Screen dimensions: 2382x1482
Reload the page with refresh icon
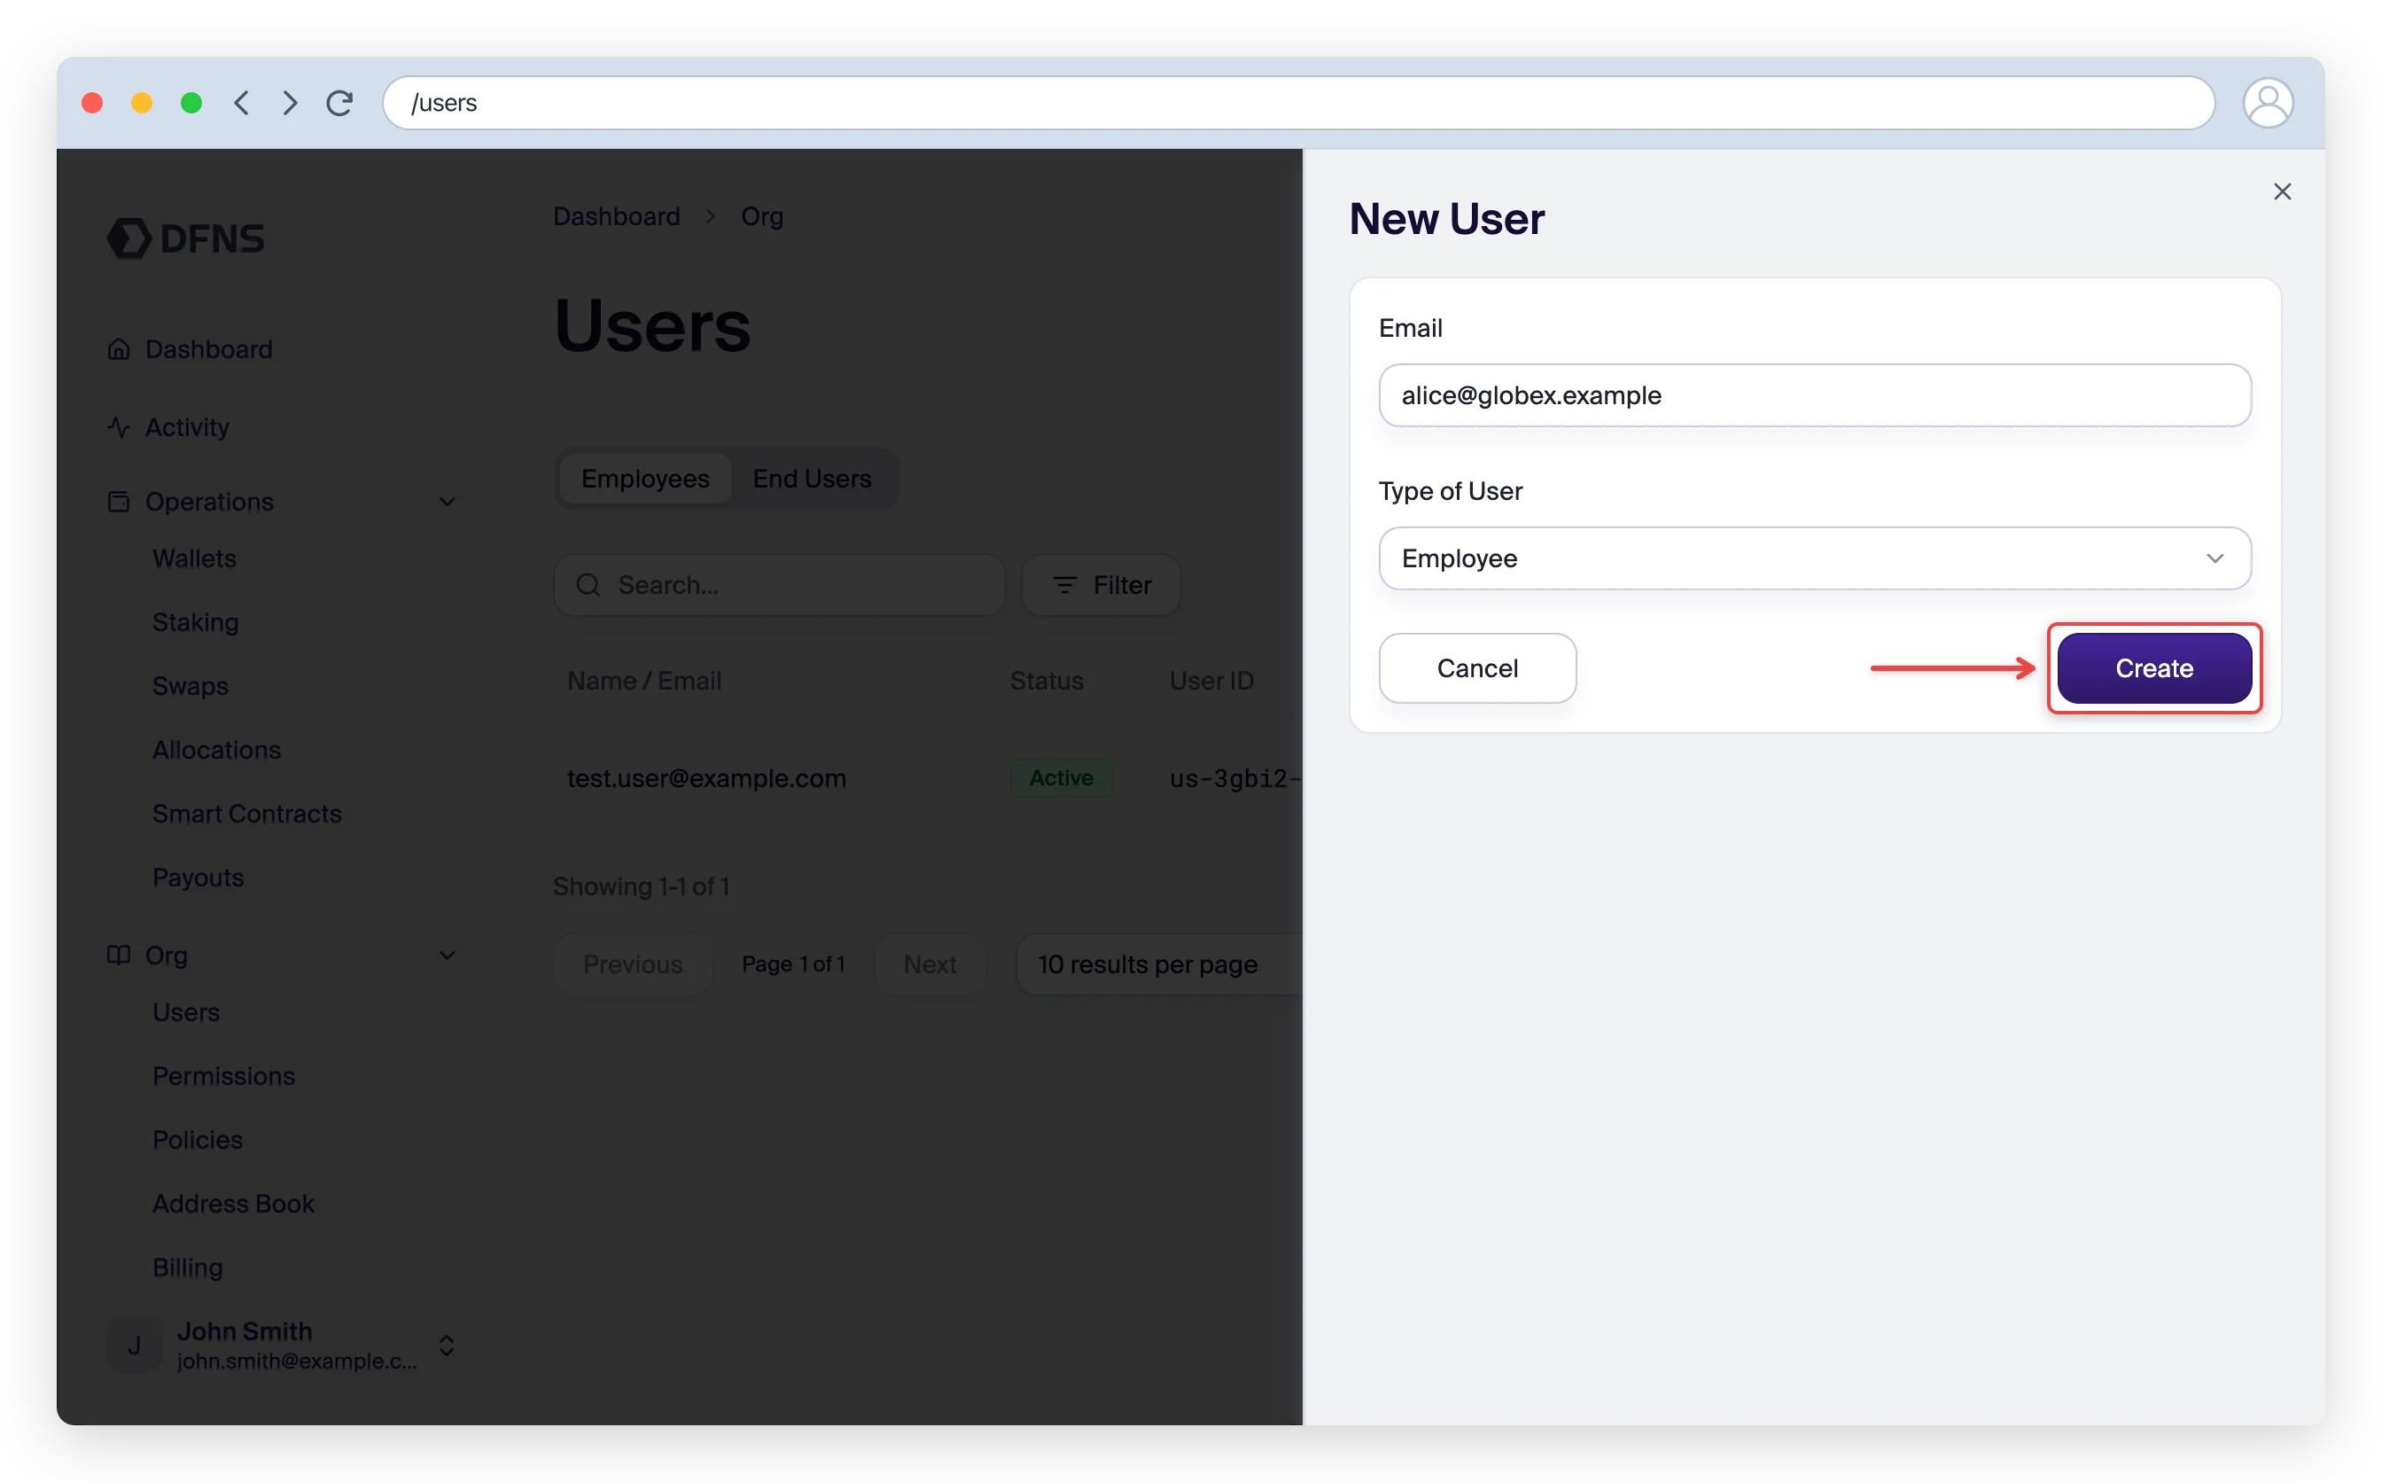340,103
